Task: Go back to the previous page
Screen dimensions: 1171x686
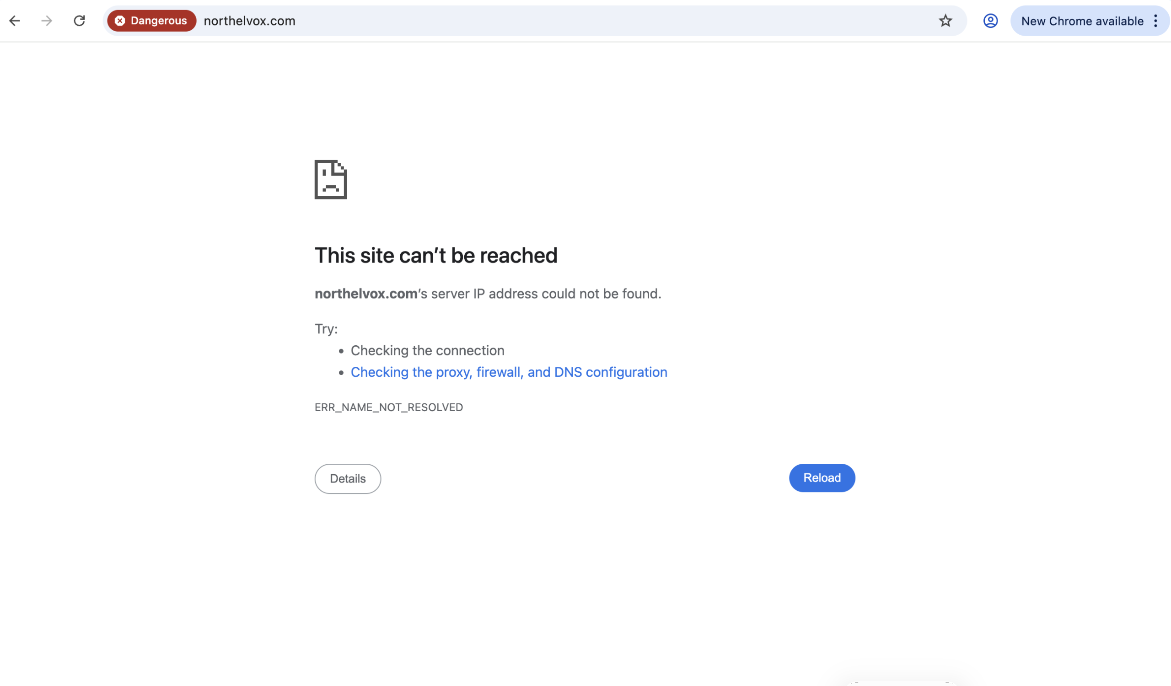Action: pos(15,21)
